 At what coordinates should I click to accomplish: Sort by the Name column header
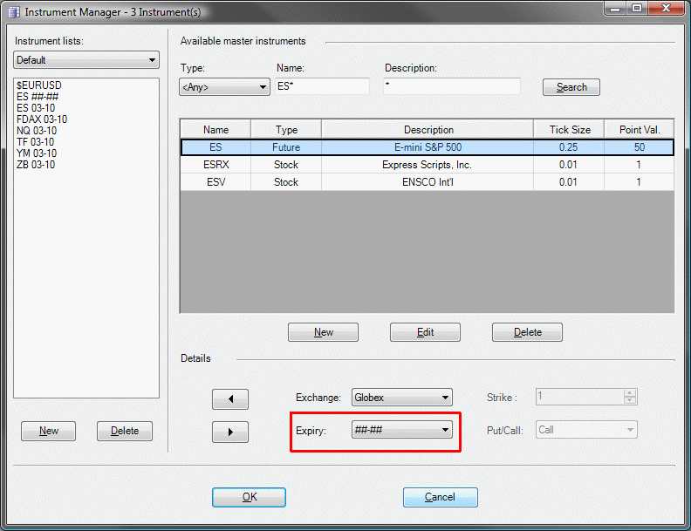click(x=216, y=130)
